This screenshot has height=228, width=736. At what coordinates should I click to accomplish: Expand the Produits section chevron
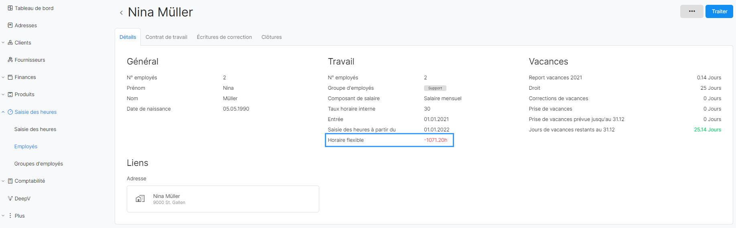pos(3,94)
